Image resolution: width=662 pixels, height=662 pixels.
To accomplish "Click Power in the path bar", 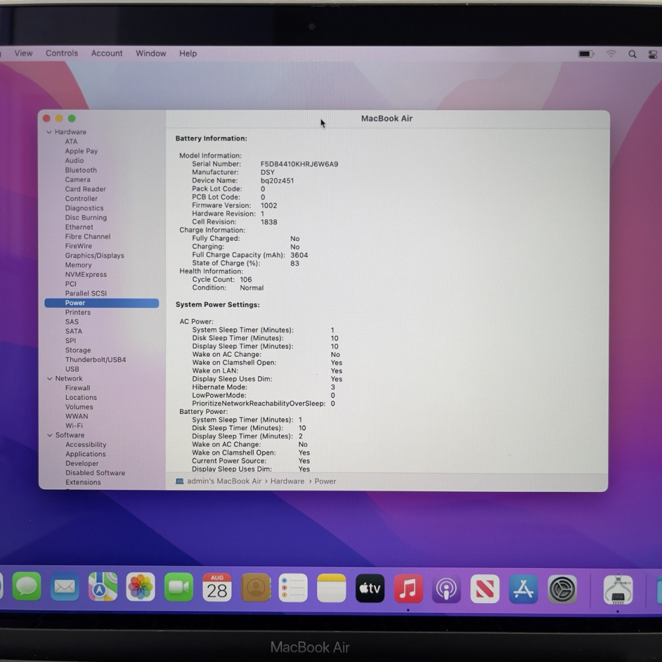I will 325,481.
